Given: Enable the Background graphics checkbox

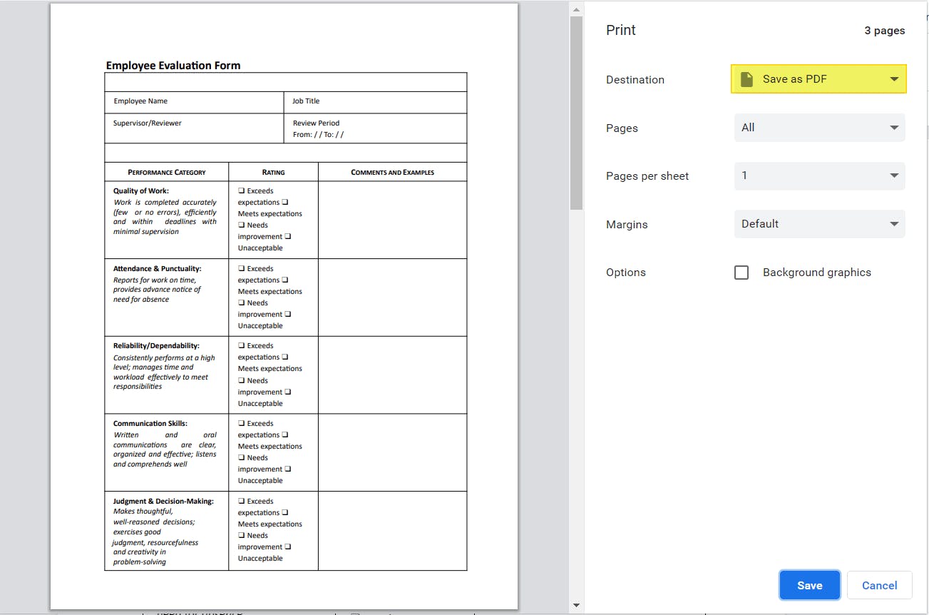Looking at the screenshot, I should (x=741, y=273).
